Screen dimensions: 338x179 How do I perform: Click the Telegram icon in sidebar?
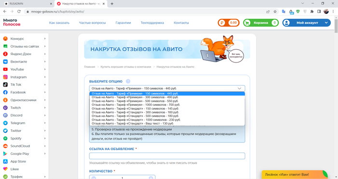point(5,123)
